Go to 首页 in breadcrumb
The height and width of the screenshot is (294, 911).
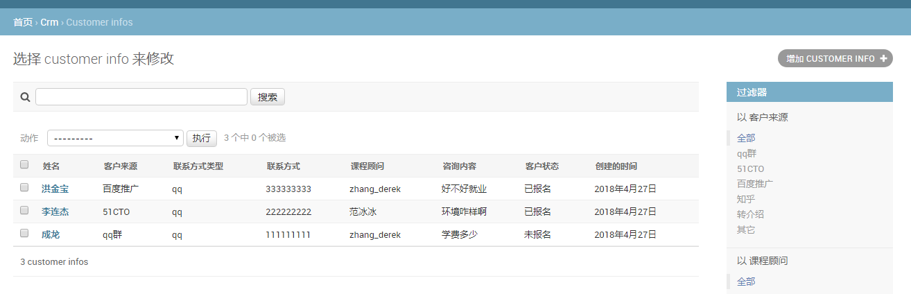pos(23,22)
